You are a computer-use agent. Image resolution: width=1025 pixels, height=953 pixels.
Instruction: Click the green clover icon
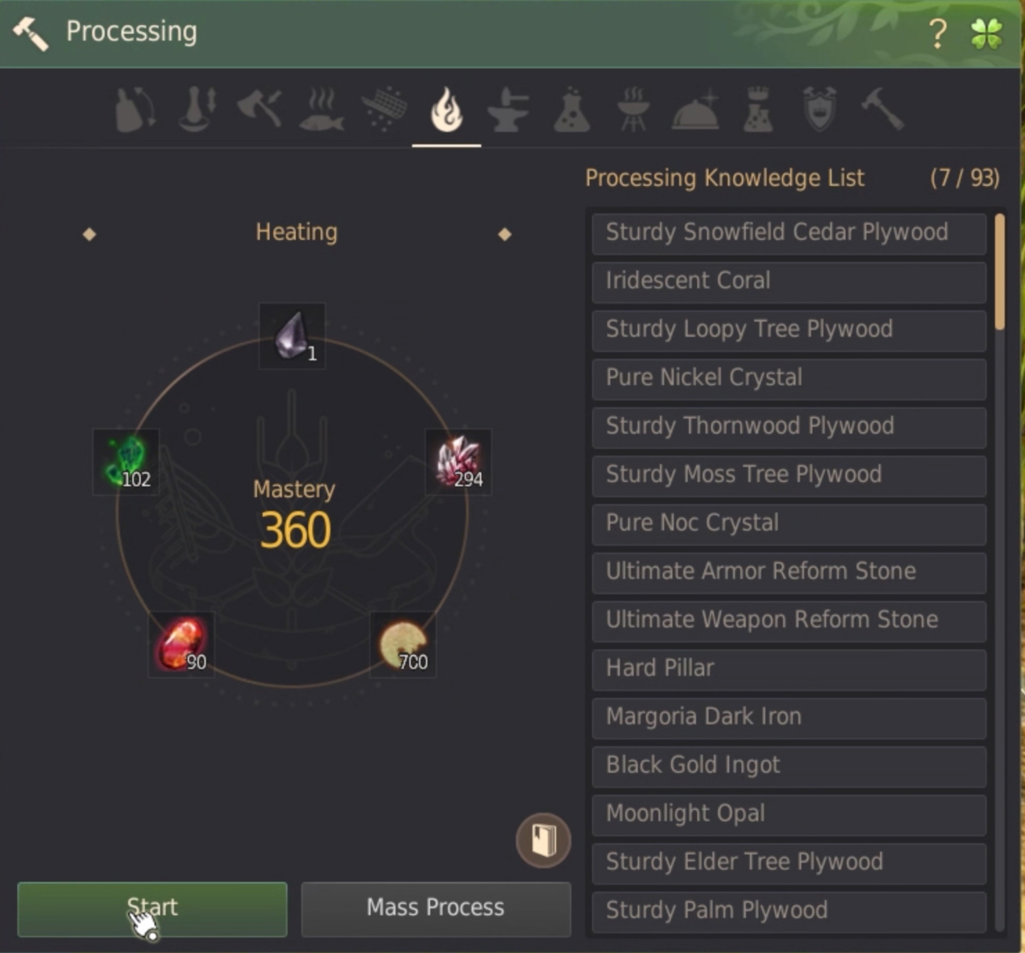[x=987, y=34]
